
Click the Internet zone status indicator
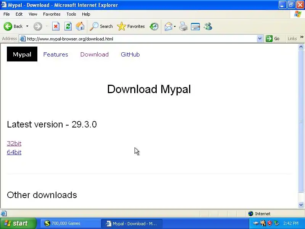[259, 214]
